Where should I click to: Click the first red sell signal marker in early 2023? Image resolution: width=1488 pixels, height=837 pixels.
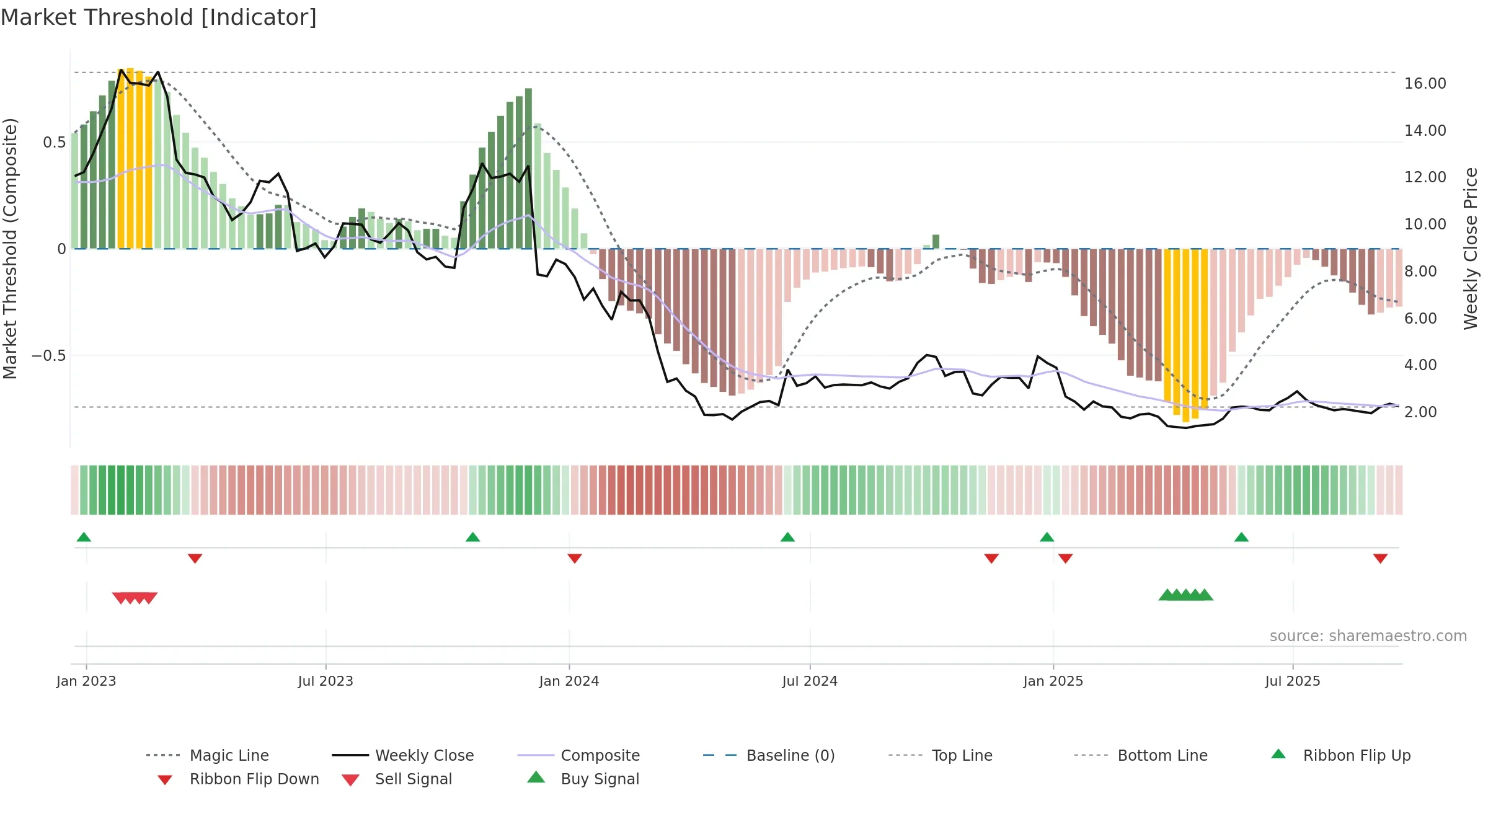(120, 598)
